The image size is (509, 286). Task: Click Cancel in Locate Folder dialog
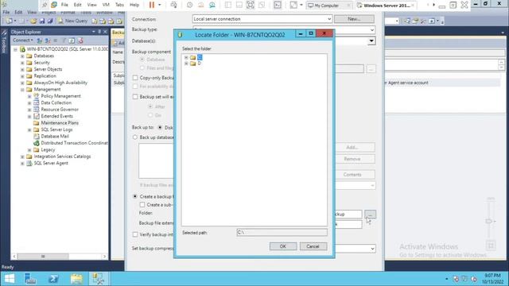pyautogui.click(x=313, y=246)
